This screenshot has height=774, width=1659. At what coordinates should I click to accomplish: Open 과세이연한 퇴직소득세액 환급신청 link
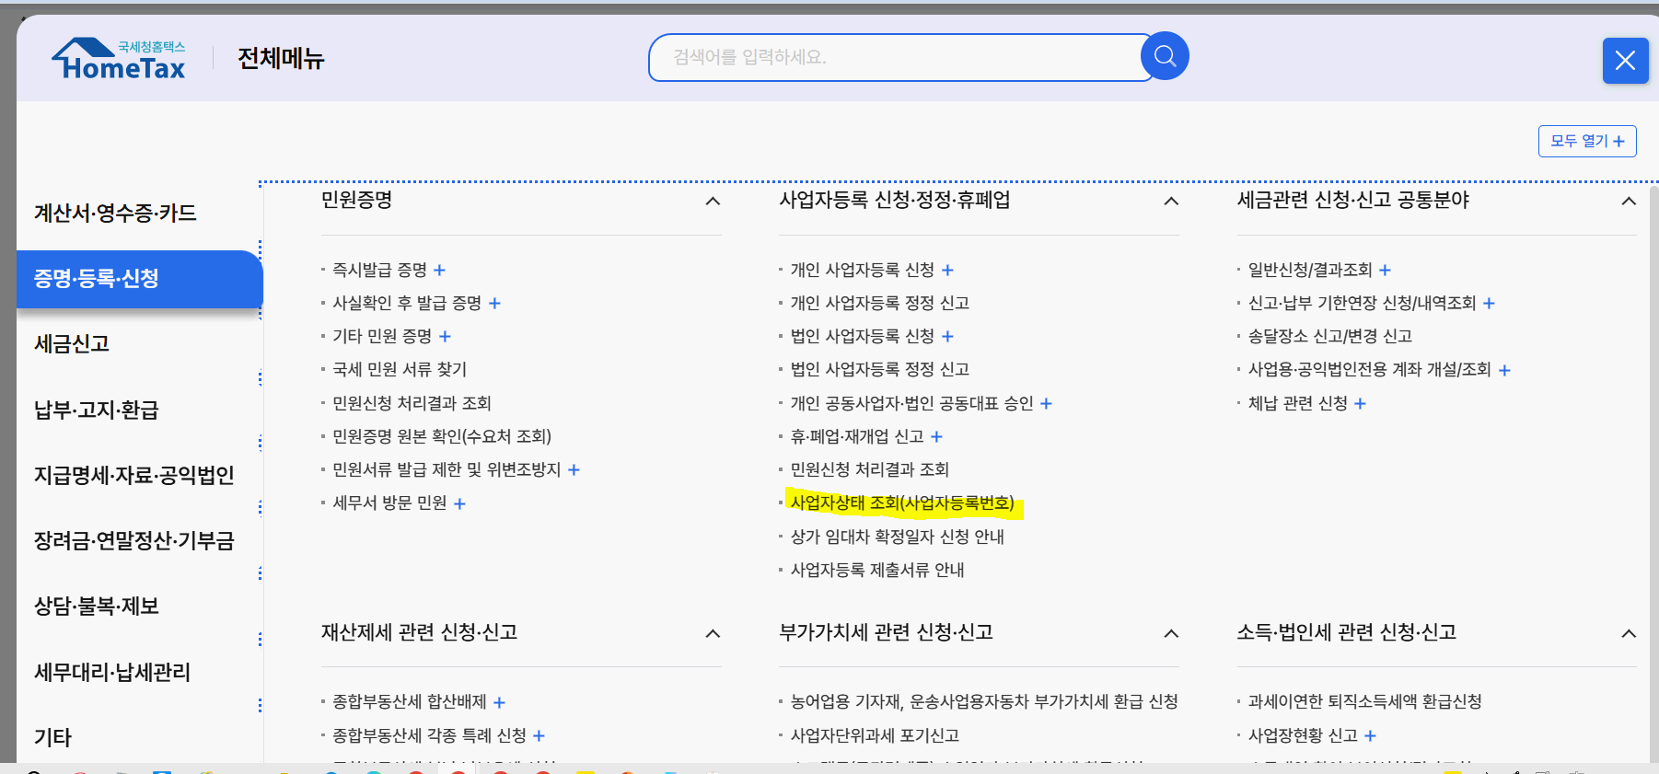coord(1364,701)
